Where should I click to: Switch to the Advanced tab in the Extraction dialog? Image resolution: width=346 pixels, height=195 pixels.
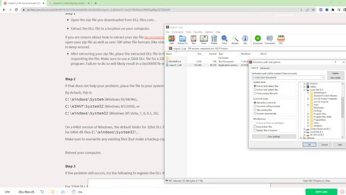[264, 68]
